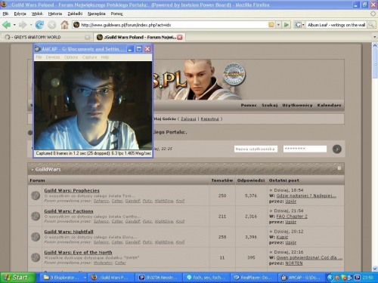Click the green Go arrow button
Screen dimensions: 378x283
tap(287, 25)
